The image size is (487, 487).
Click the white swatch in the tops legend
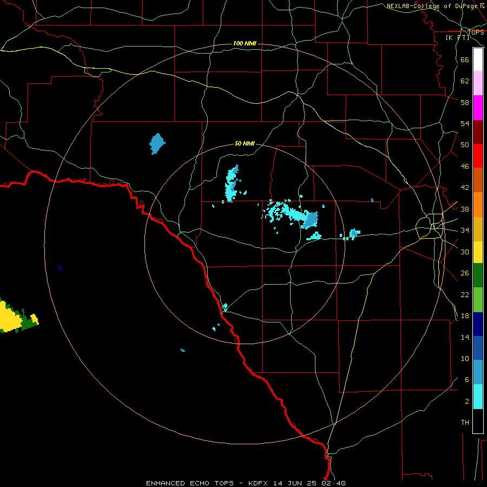(478, 60)
